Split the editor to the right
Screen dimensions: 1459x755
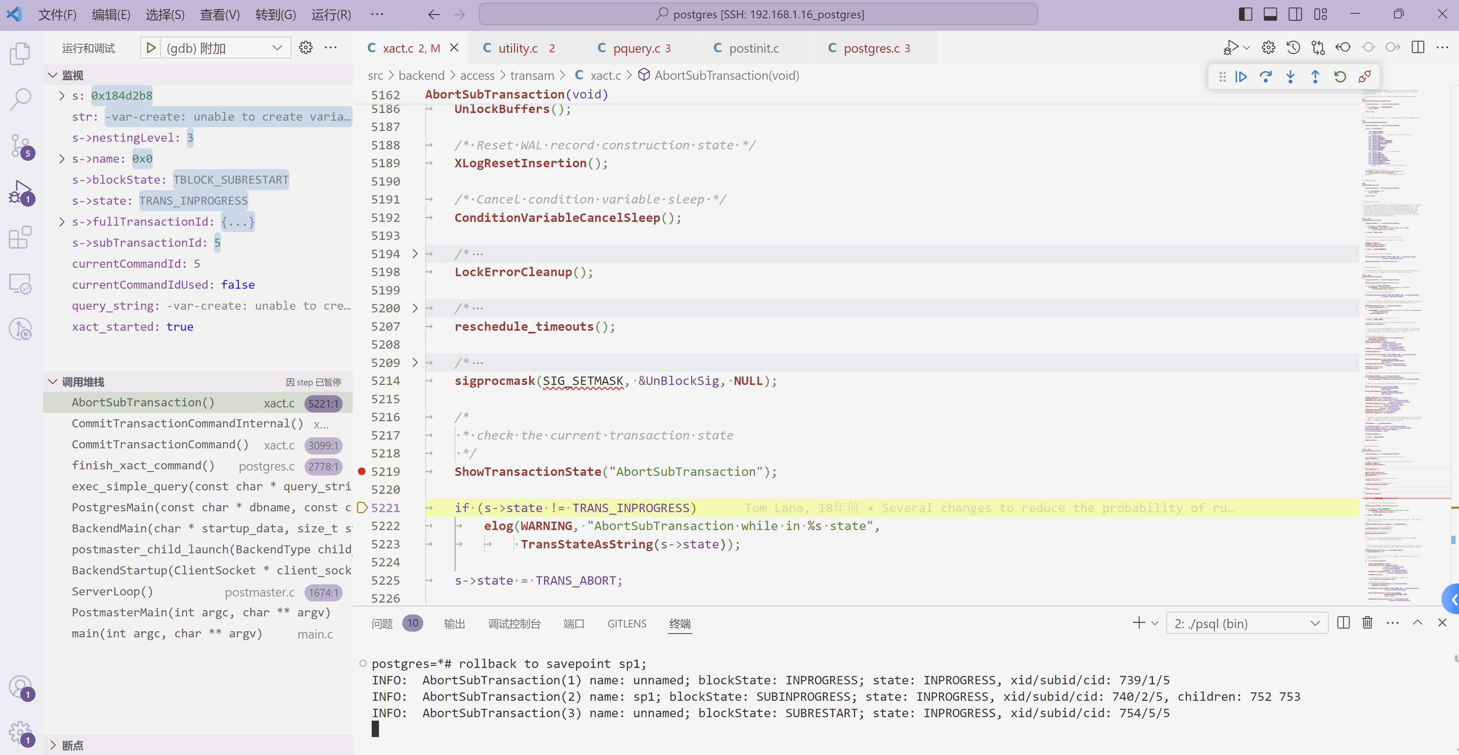click(1418, 47)
